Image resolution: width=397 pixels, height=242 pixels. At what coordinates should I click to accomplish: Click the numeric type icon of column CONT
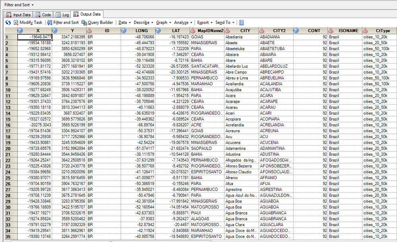click(296, 31)
